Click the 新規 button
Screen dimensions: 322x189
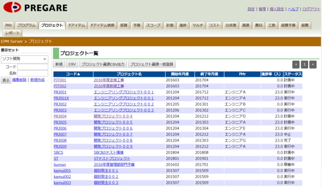point(59,64)
